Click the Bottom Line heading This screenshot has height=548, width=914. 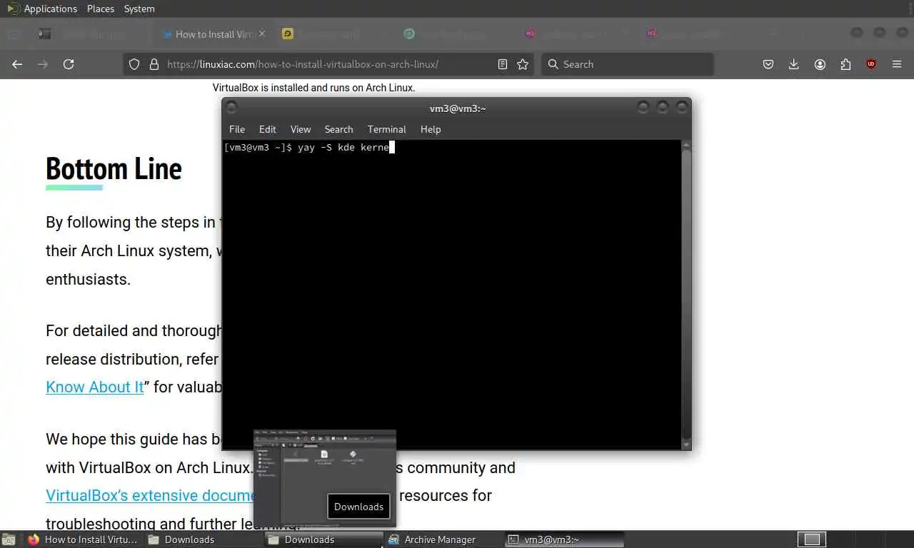pyautogui.click(x=114, y=169)
